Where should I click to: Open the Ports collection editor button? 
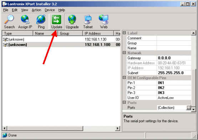pos(189,107)
